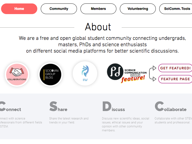
Task: Go to the Home tab
Action: [x=19, y=9]
